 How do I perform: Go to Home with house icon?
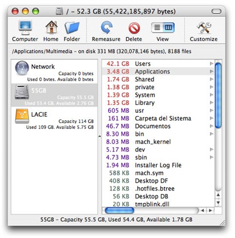[x=51, y=27]
